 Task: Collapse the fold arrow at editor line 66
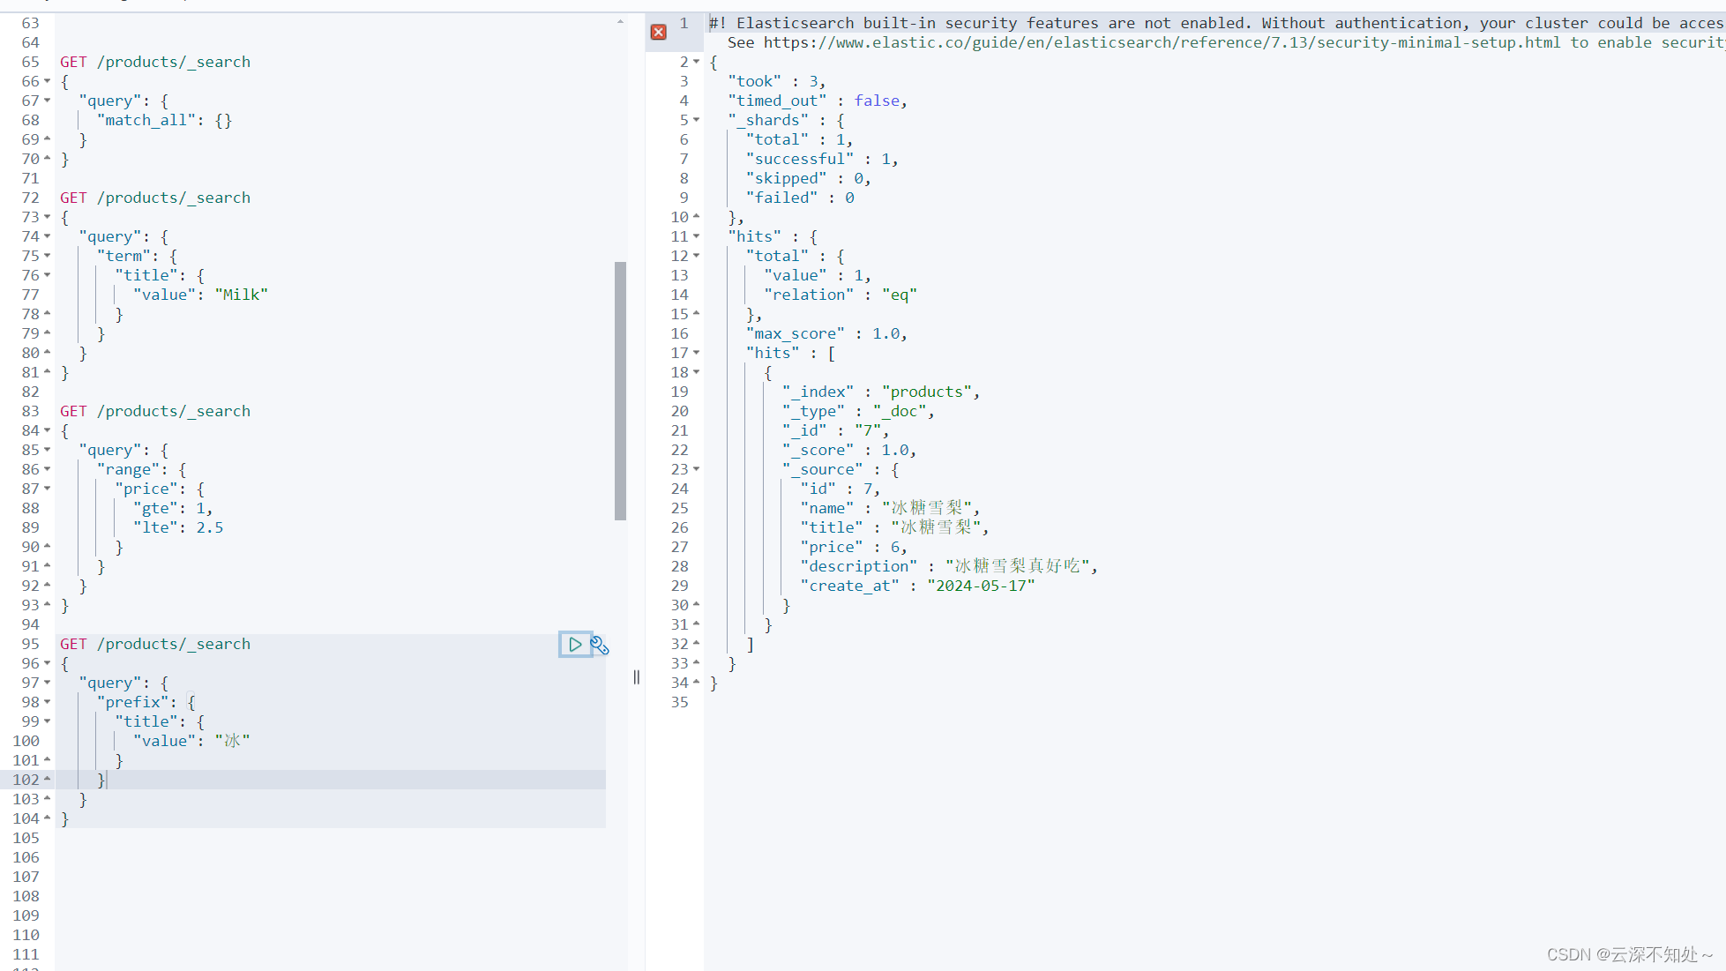(x=48, y=81)
